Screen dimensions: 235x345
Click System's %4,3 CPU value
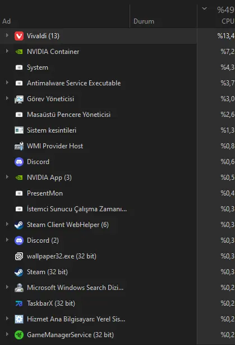coord(228,67)
